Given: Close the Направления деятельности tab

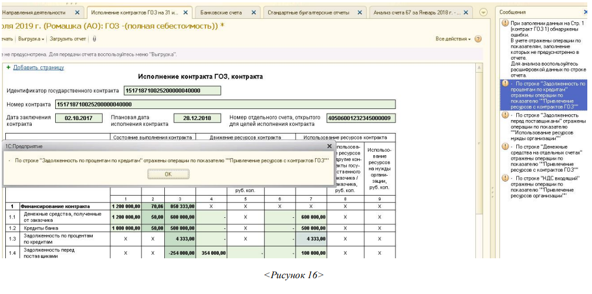Looking at the screenshot, I should pos(77,12).
